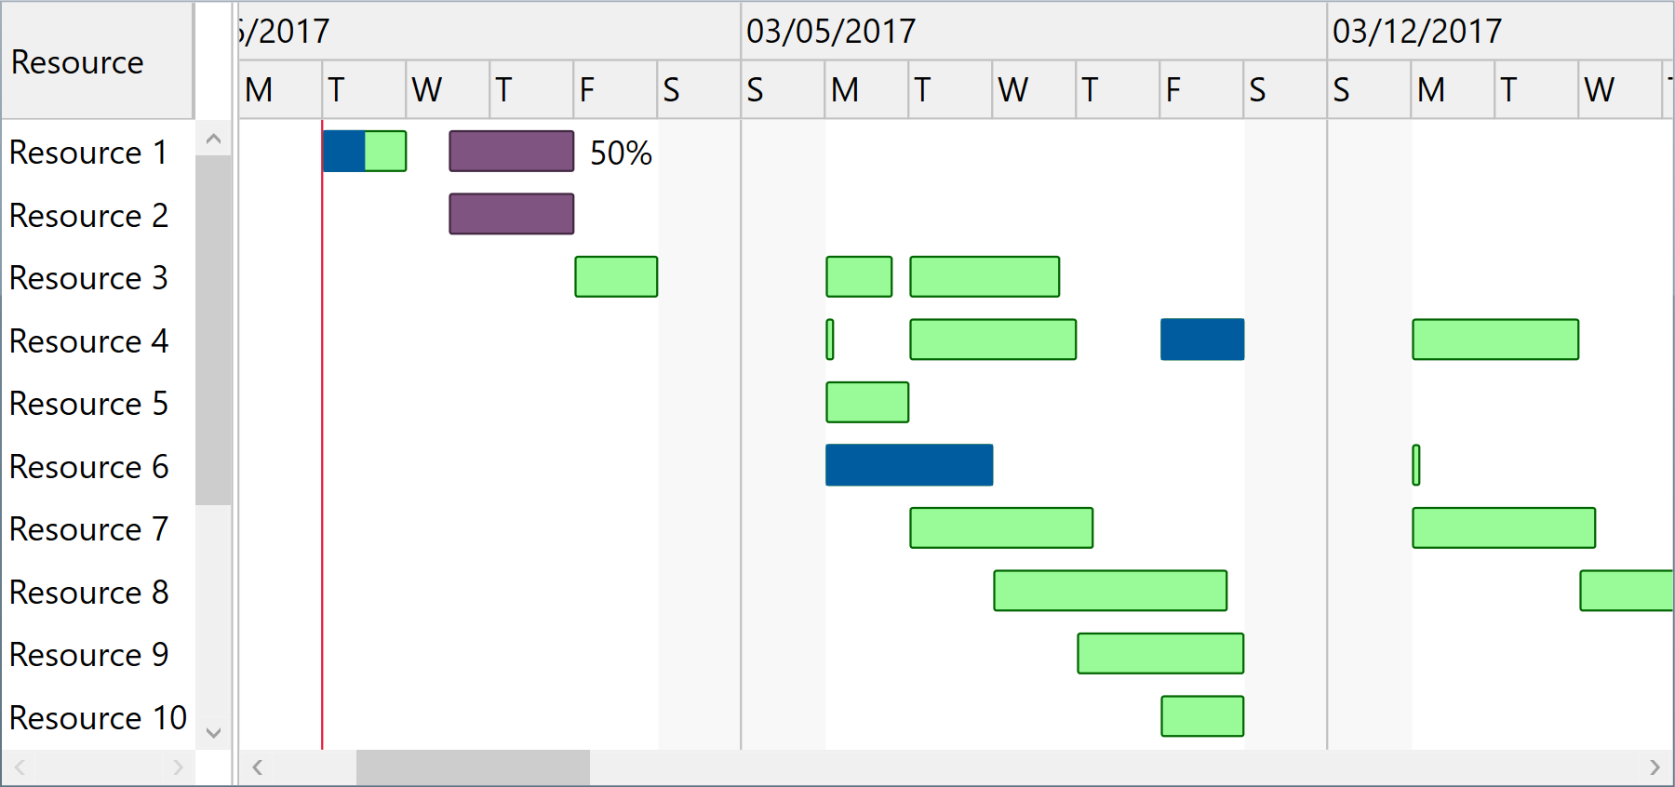Select Resource 10's green task bar
The width and height of the screenshot is (1675, 787).
click(x=1202, y=716)
